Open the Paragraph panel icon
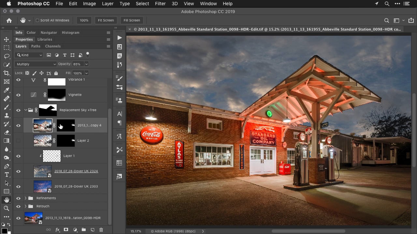Screen dimensions: 417x234 click(120, 123)
